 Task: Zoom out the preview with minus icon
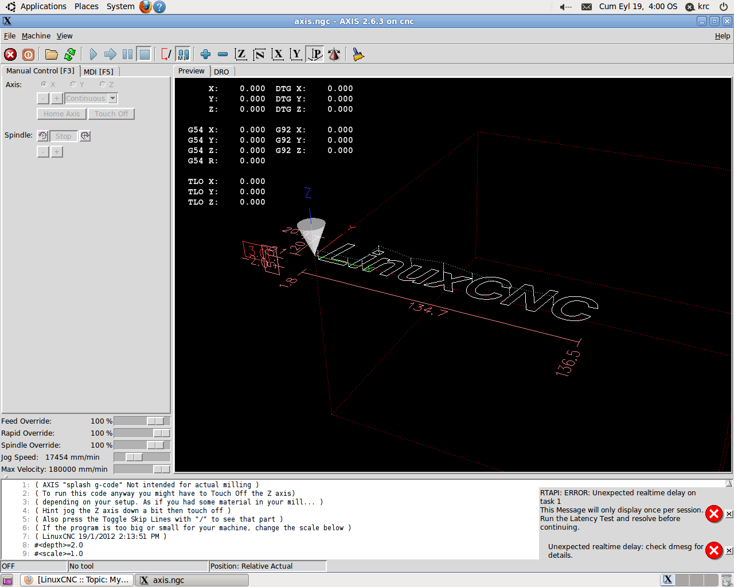coord(222,54)
